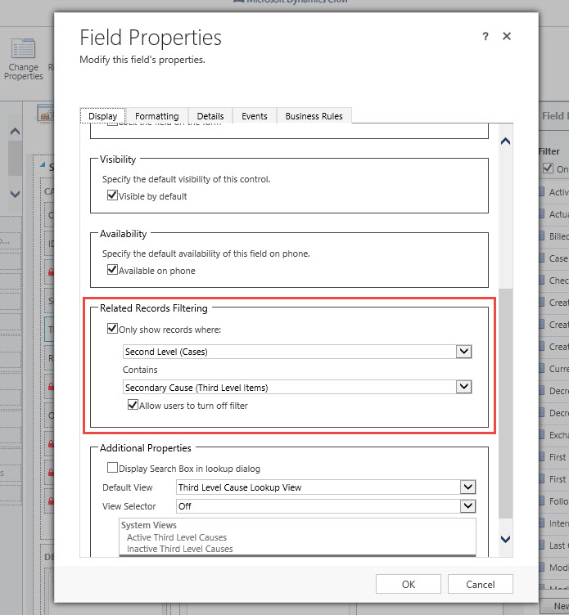This screenshot has width=569, height=615.
Task: Open the View Selector dropdown
Action: (x=467, y=506)
